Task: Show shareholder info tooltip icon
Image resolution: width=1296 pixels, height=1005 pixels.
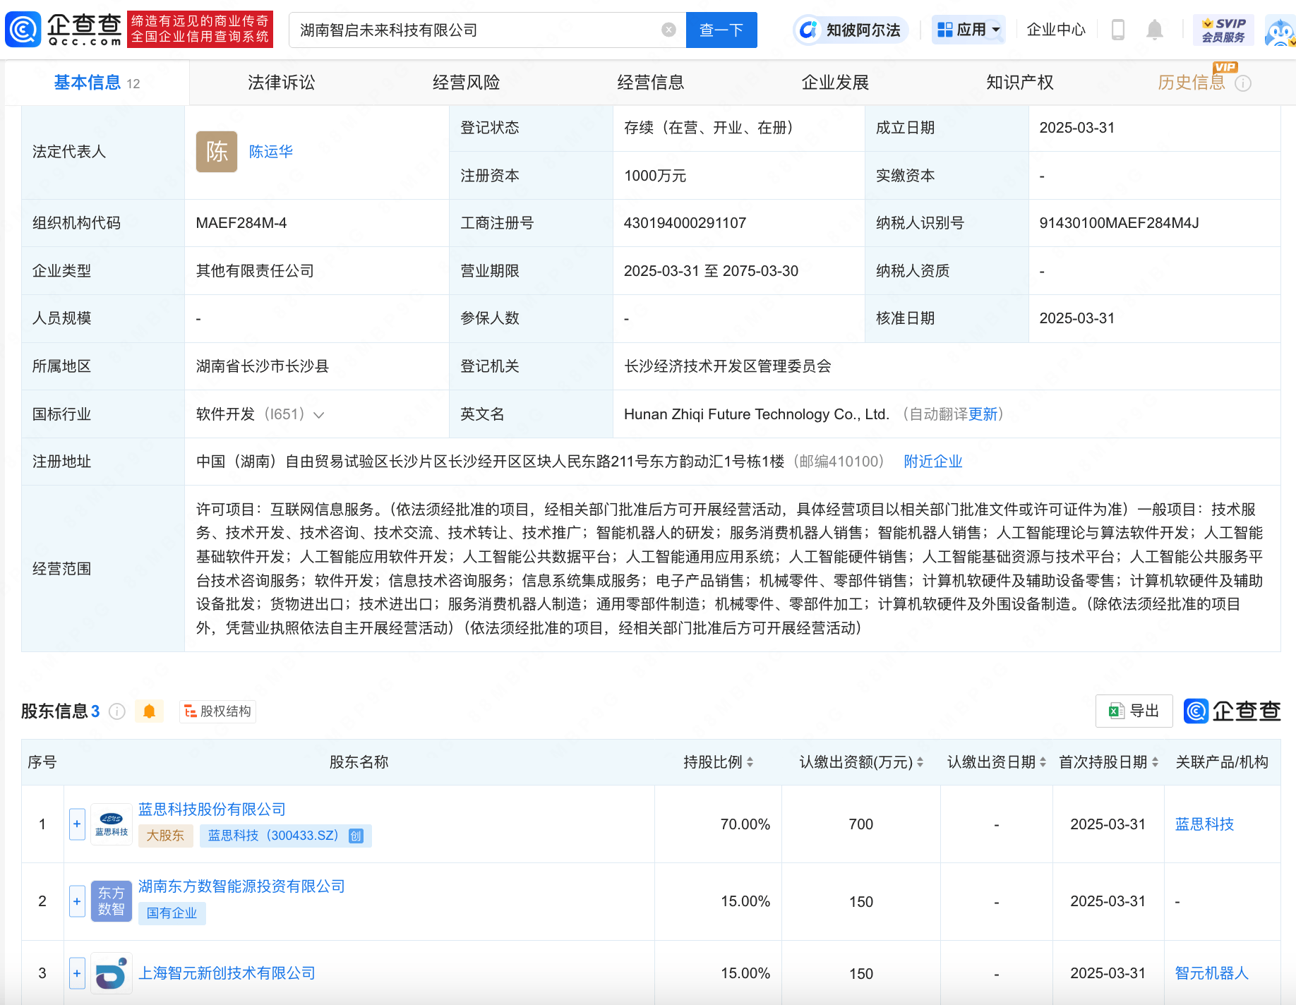Action: click(117, 711)
